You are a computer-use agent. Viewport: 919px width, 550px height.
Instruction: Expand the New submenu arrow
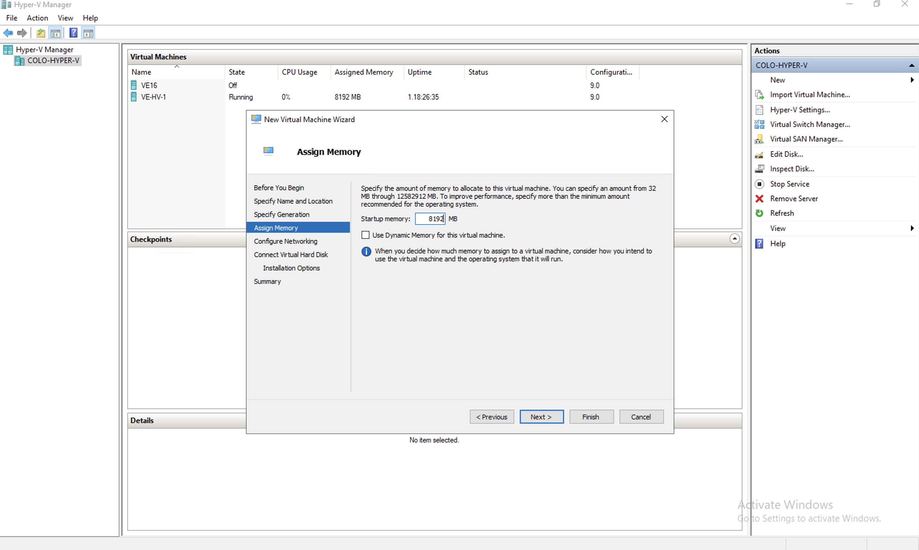912,80
